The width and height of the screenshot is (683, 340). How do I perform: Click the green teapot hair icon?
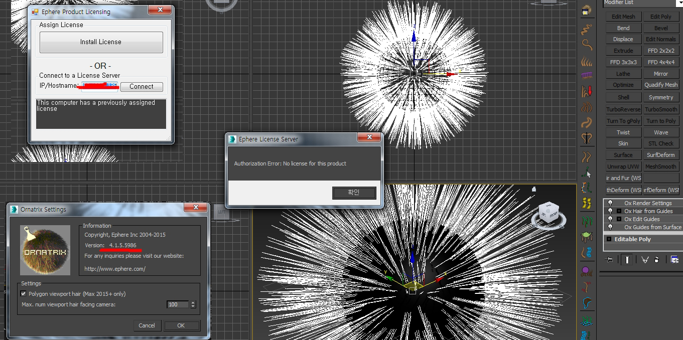coord(586,236)
